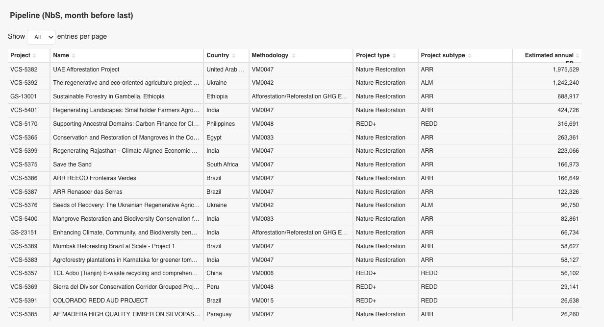Click the Methodology header text
This screenshot has width=604, height=327.
[x=270, y=55]
